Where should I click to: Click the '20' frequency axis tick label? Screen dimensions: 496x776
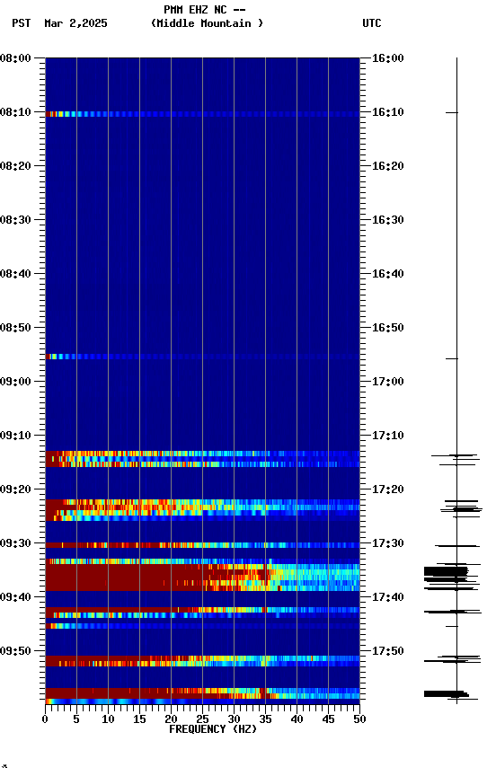click(x=171, y=719)
